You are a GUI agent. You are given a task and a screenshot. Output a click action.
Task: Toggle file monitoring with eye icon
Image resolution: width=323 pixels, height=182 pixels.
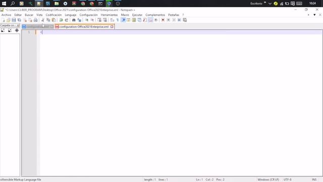(156, 20)
